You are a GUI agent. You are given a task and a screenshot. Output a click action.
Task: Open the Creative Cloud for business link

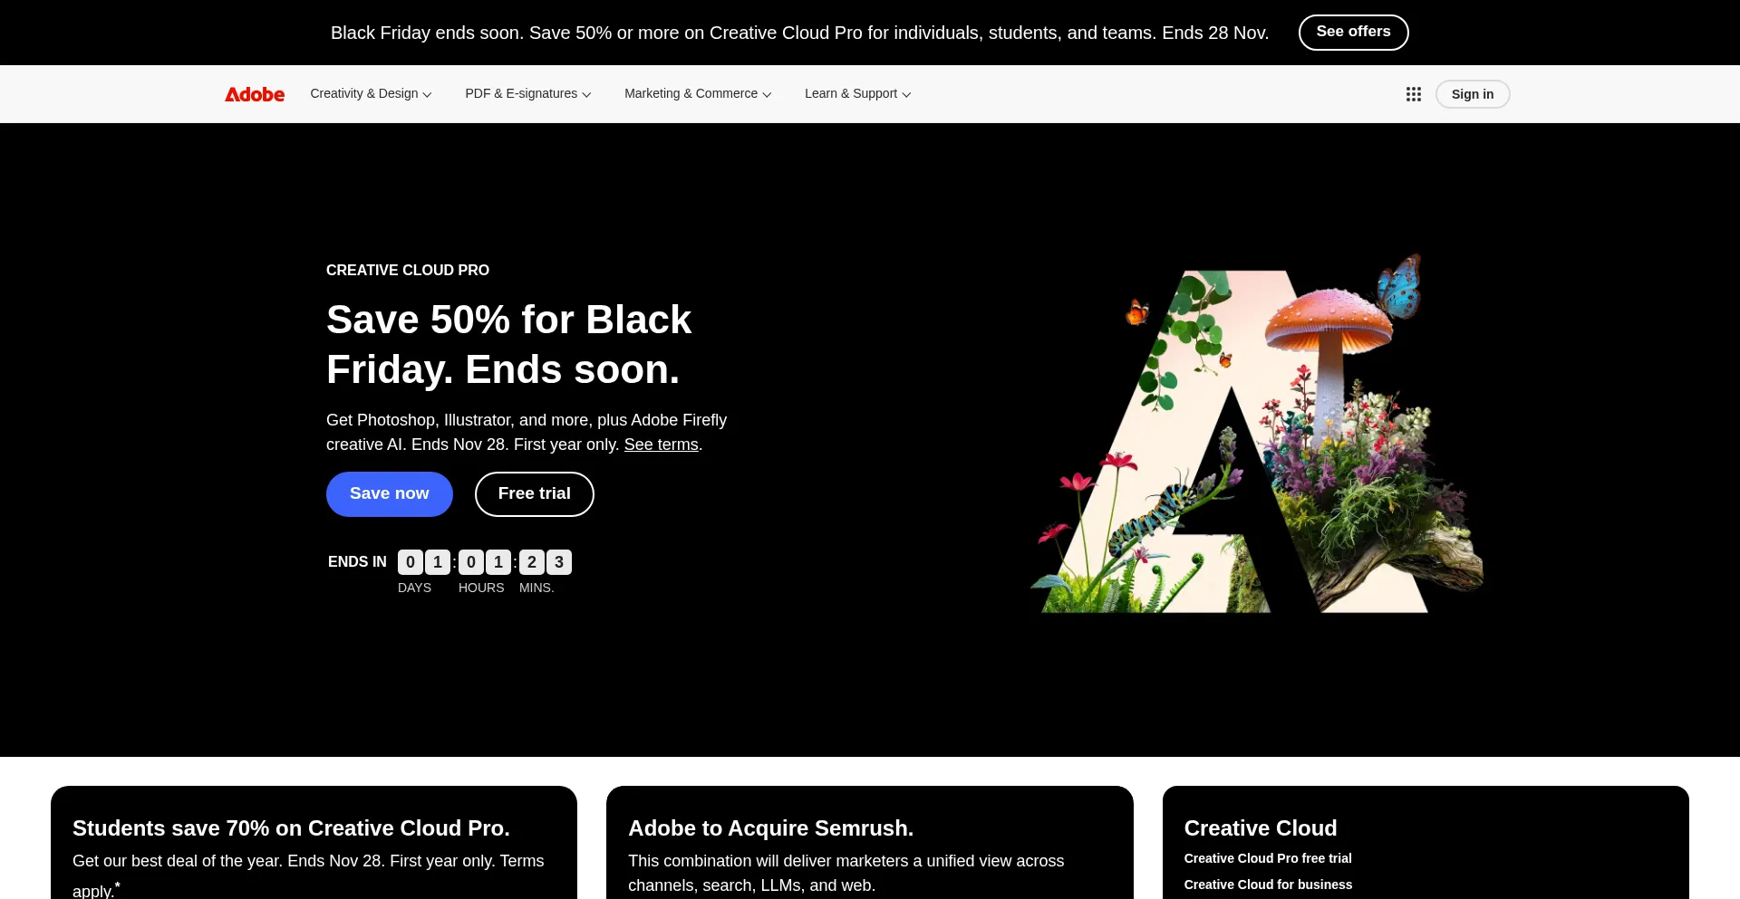coord(1268,885)
